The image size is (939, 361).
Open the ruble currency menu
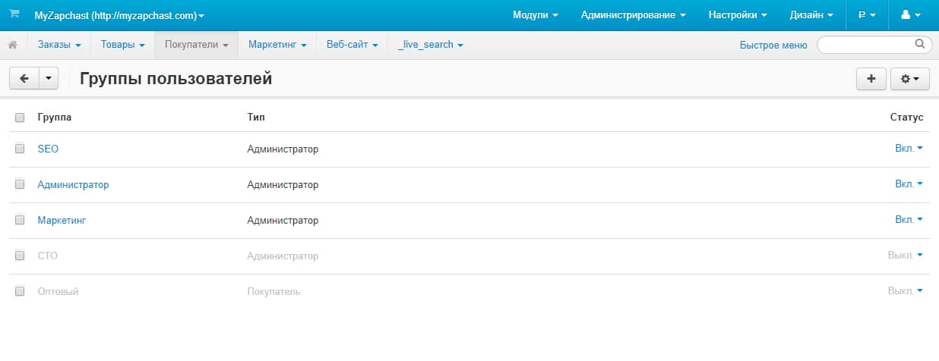point(866,14)
